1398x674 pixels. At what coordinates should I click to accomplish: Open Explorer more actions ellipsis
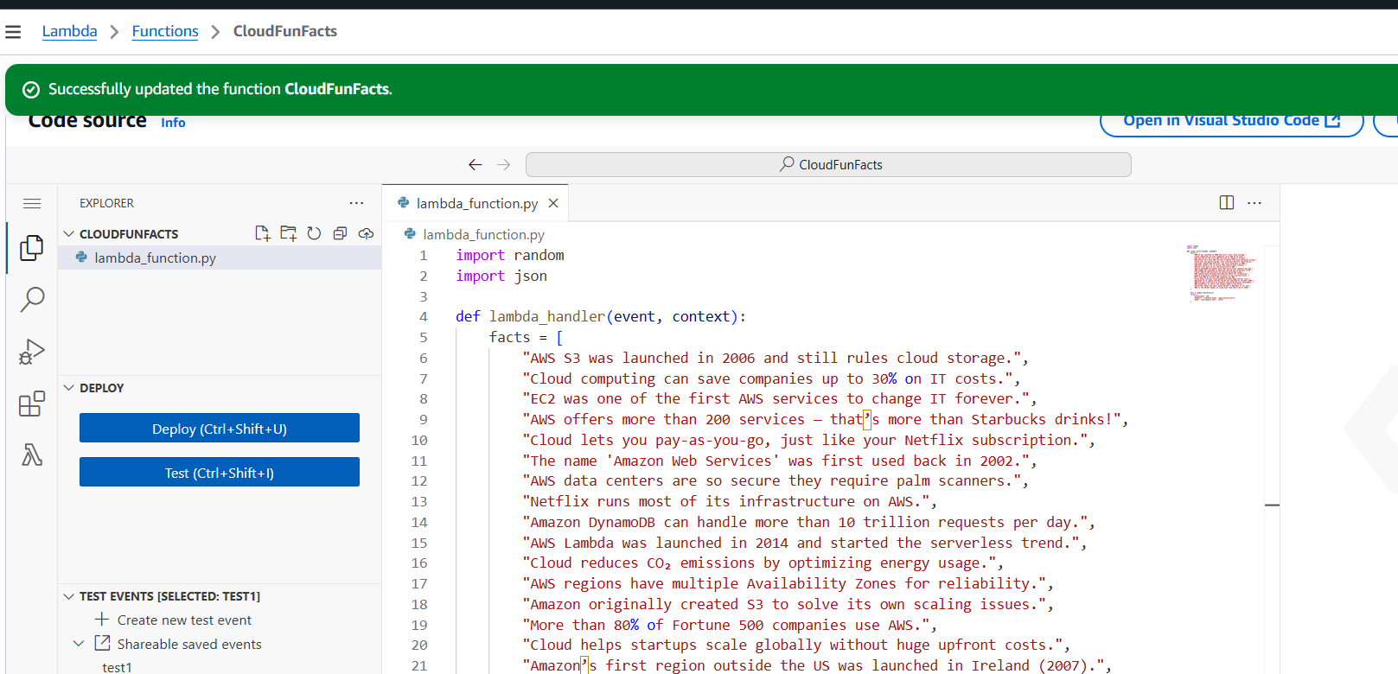[x=356, y=203]
